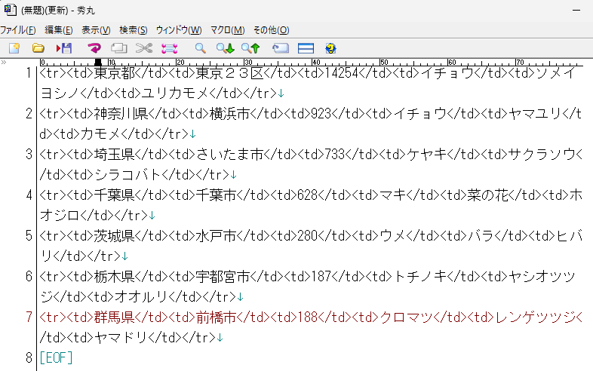Viewport: 593px width, 371px height.
Task: Open the ウィンドウ(W) menu
Action: [179, 30]
